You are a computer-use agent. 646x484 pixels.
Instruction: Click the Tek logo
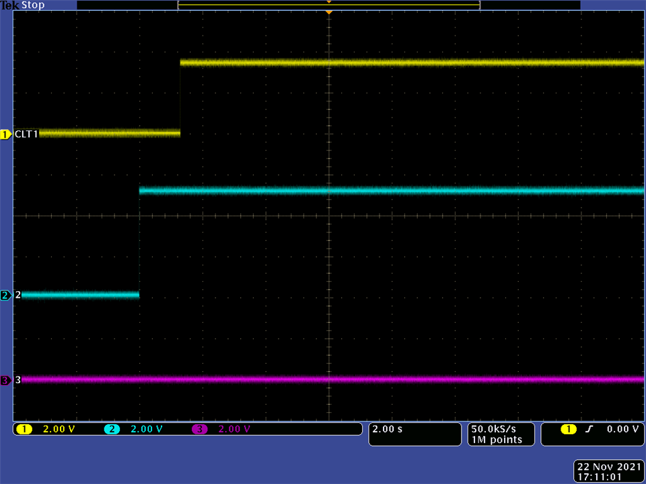10,5
